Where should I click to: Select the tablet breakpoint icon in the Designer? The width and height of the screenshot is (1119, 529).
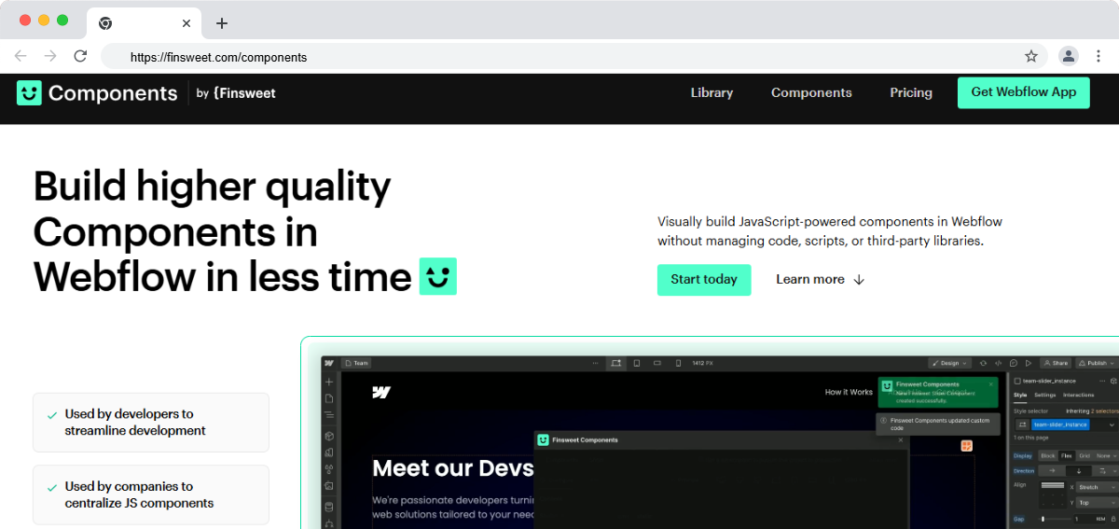click(637, 363)
